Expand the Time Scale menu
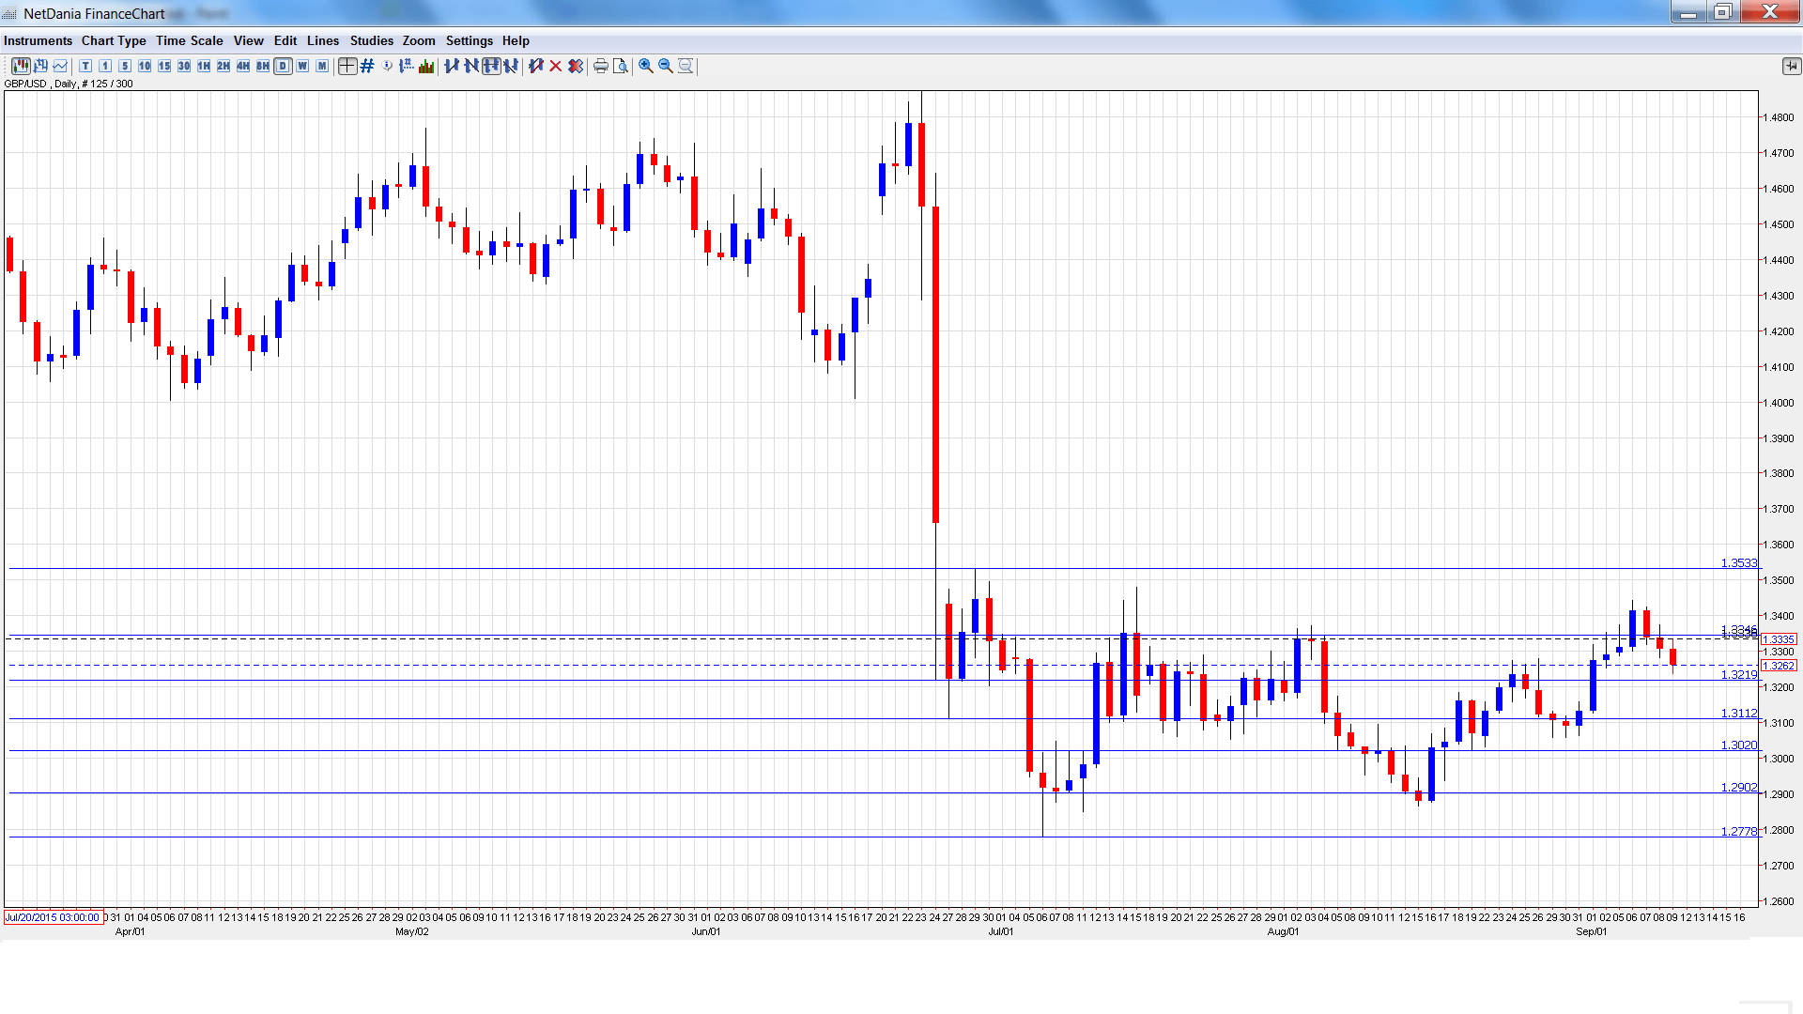Image resolution: width=1803 pixels, height=1014 pixels. click(189, 40)
